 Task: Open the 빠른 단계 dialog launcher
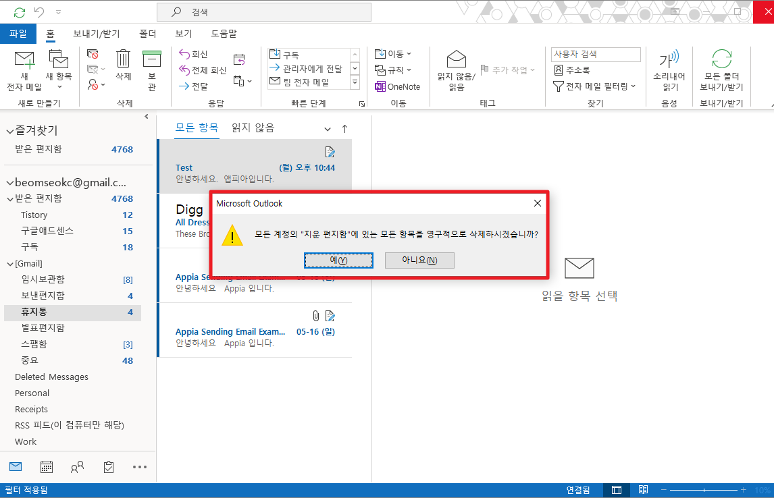point(362,103)
